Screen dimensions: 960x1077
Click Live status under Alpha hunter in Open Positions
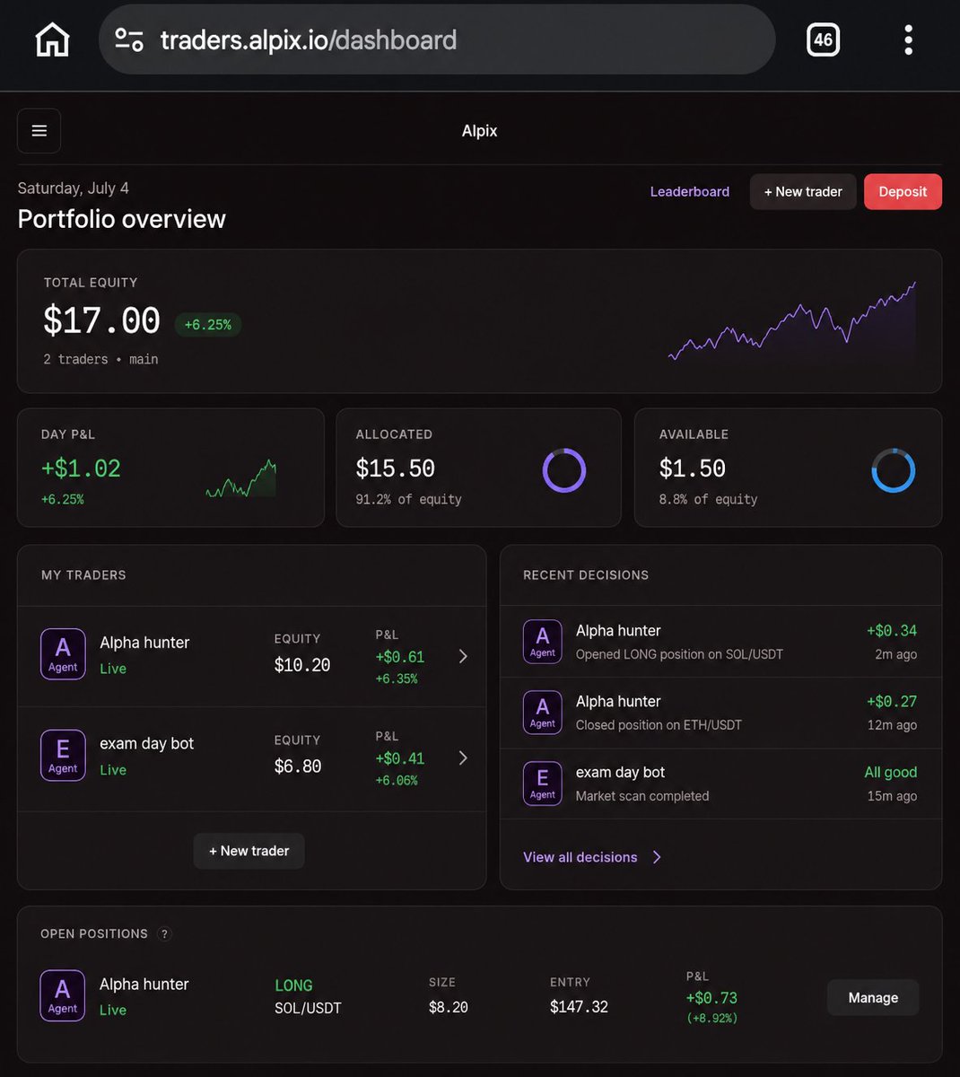click(113, 1010)
